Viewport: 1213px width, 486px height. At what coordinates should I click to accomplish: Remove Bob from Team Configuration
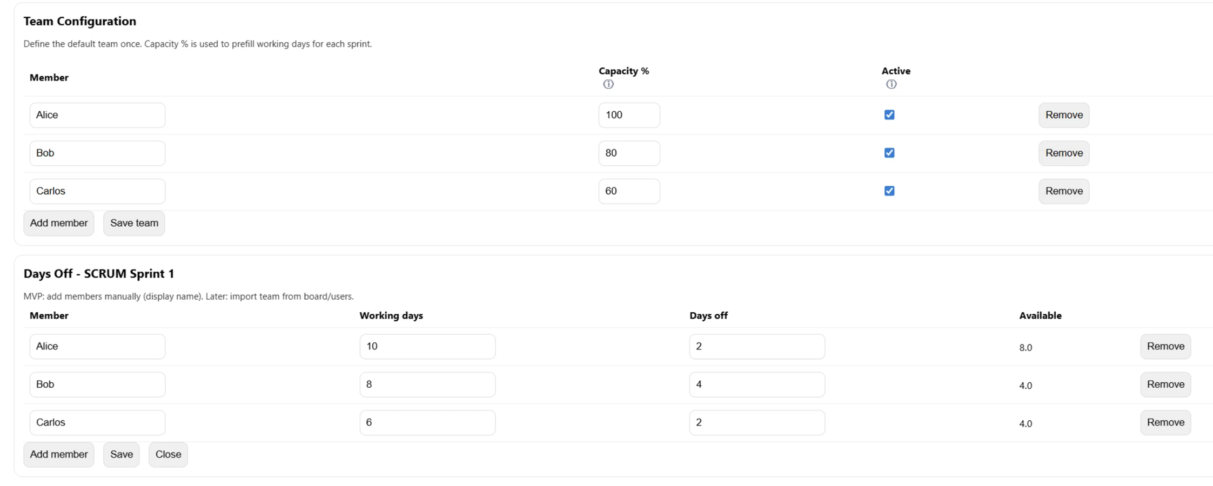(x=1063, y=153)
